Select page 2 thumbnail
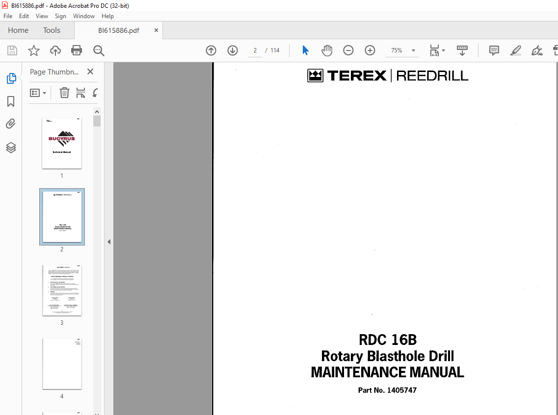558x415 pixels. 62,217
